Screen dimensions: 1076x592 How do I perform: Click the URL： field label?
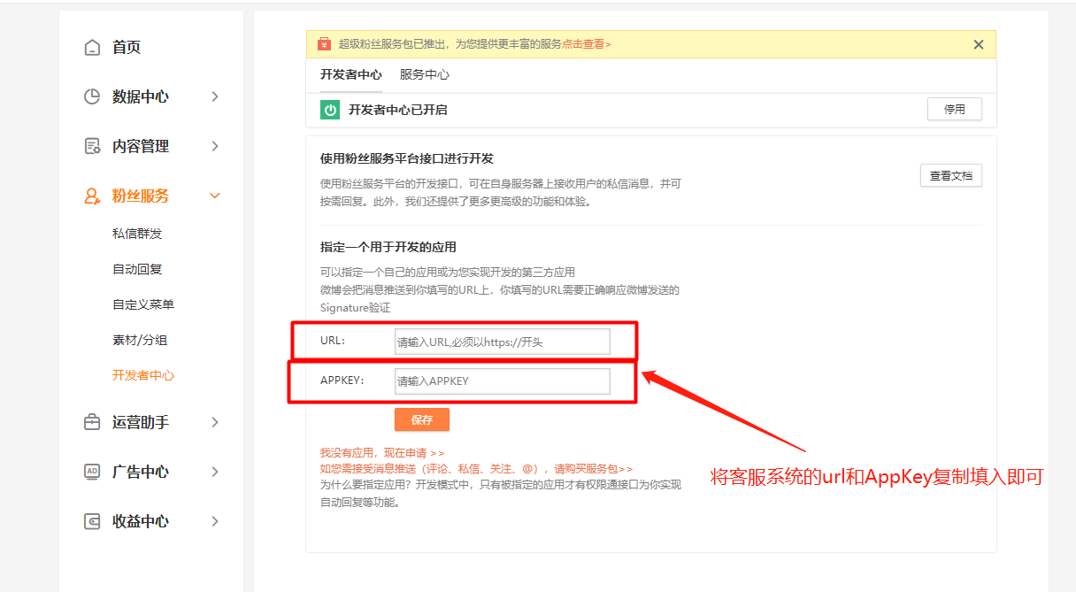click(x=333, y=341)
